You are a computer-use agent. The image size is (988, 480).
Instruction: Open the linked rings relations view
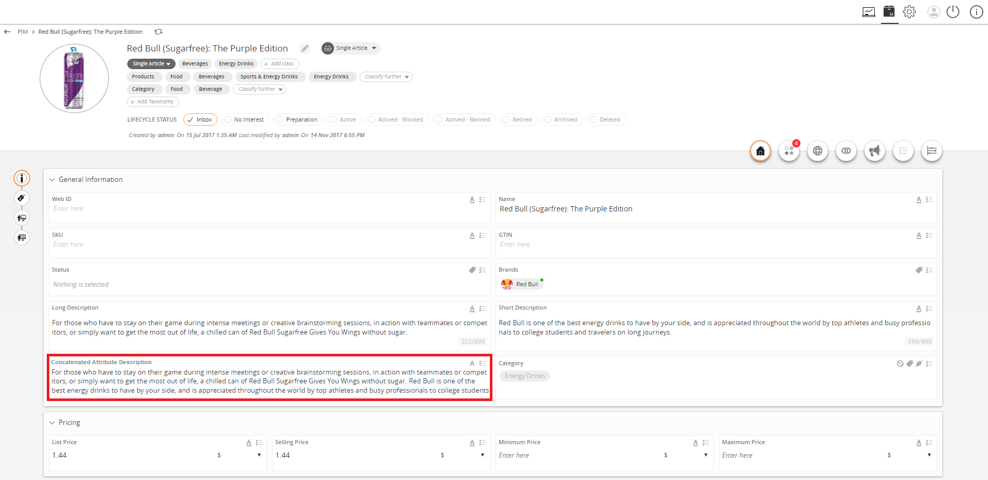(846, 151)
